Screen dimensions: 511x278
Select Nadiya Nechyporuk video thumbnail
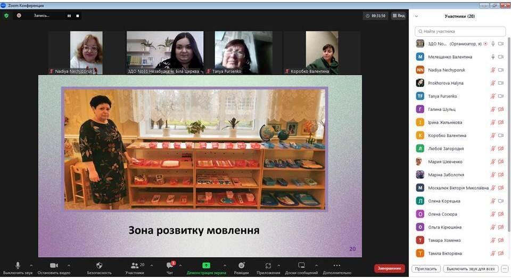[86, 53]
